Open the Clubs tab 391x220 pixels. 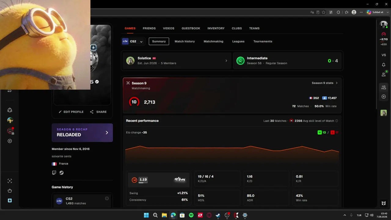click(237, 28)
